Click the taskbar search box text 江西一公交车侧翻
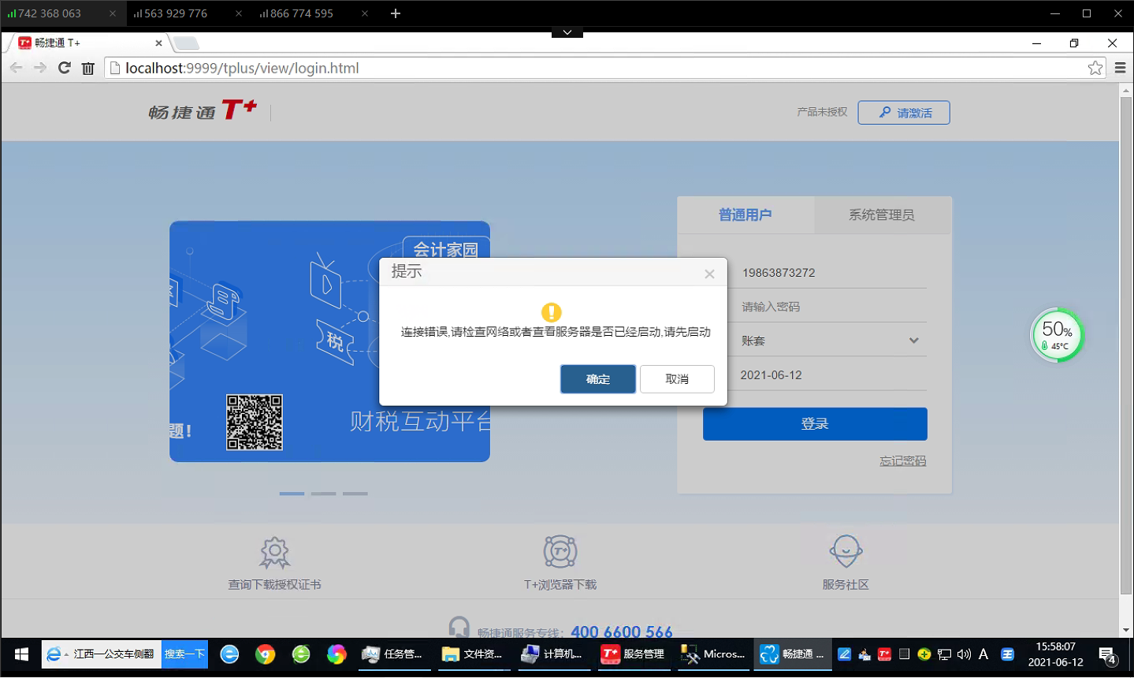Screen dimensions: 1134x678 [113, 654]
